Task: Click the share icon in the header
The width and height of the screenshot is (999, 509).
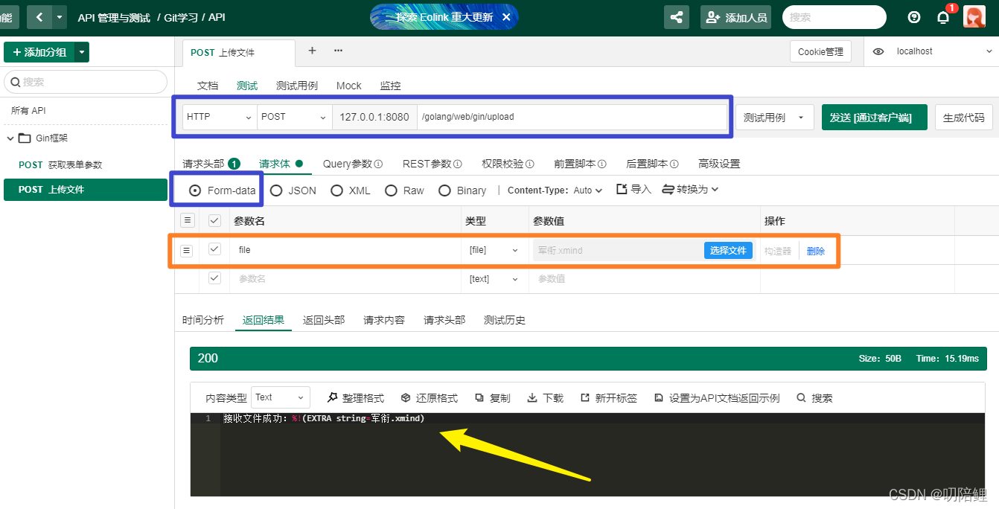Action: click(676, 17)
